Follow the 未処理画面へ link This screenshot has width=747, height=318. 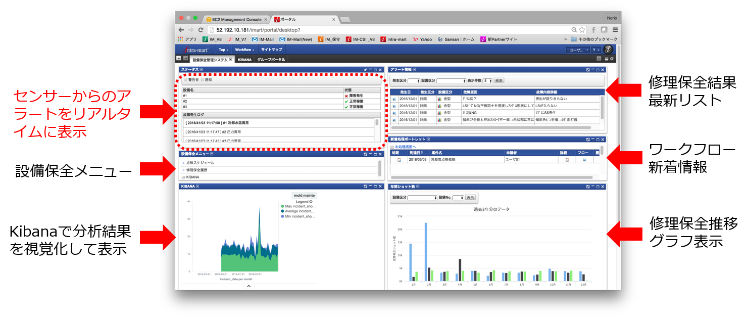pos(405,147)
